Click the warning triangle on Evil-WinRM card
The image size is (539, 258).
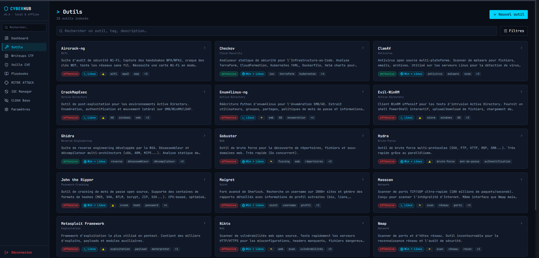[419, 117]
